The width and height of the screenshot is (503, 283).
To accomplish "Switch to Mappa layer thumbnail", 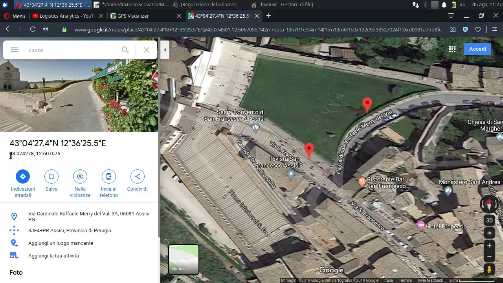I will click(184, 259).
